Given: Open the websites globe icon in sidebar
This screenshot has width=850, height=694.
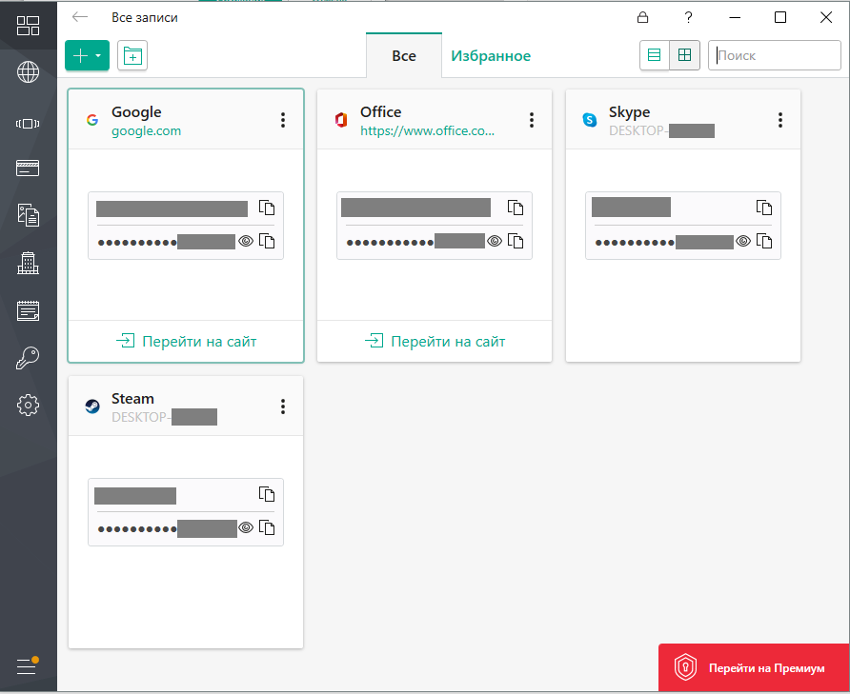Looking at the screenshot, I should pos(28,71).
